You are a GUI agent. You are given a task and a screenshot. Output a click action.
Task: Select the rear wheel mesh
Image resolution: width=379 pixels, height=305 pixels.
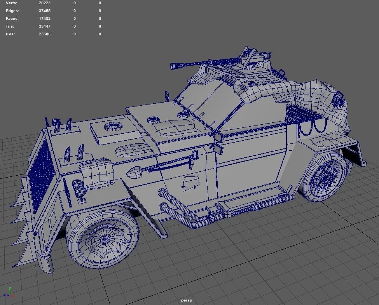(325, 177)
